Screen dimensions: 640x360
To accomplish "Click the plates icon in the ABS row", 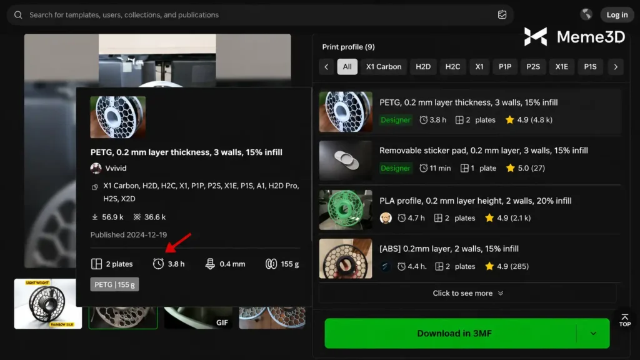I will pyautogui.click(x=439, y=266).
